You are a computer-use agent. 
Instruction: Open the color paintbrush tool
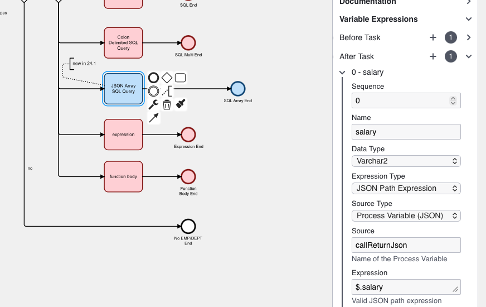click(181, 104)
